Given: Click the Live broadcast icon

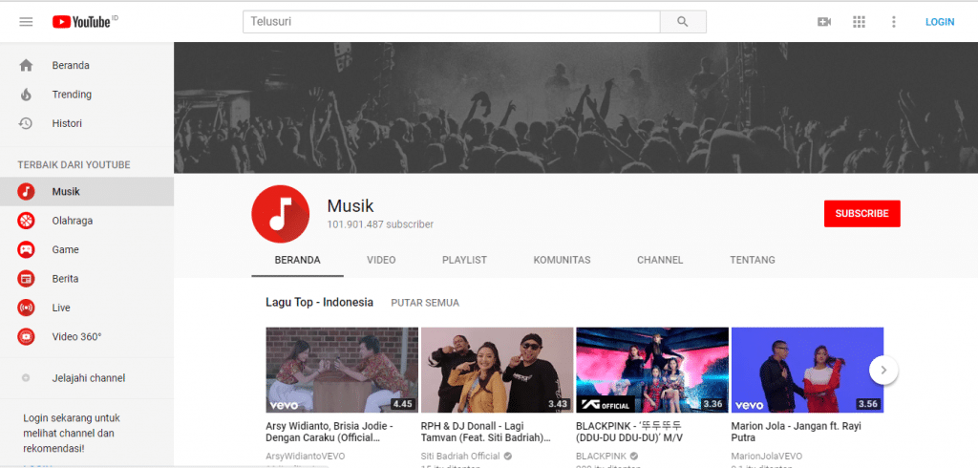Looking at the screenshot, I should pyautogui.click(x=26, y=308).
